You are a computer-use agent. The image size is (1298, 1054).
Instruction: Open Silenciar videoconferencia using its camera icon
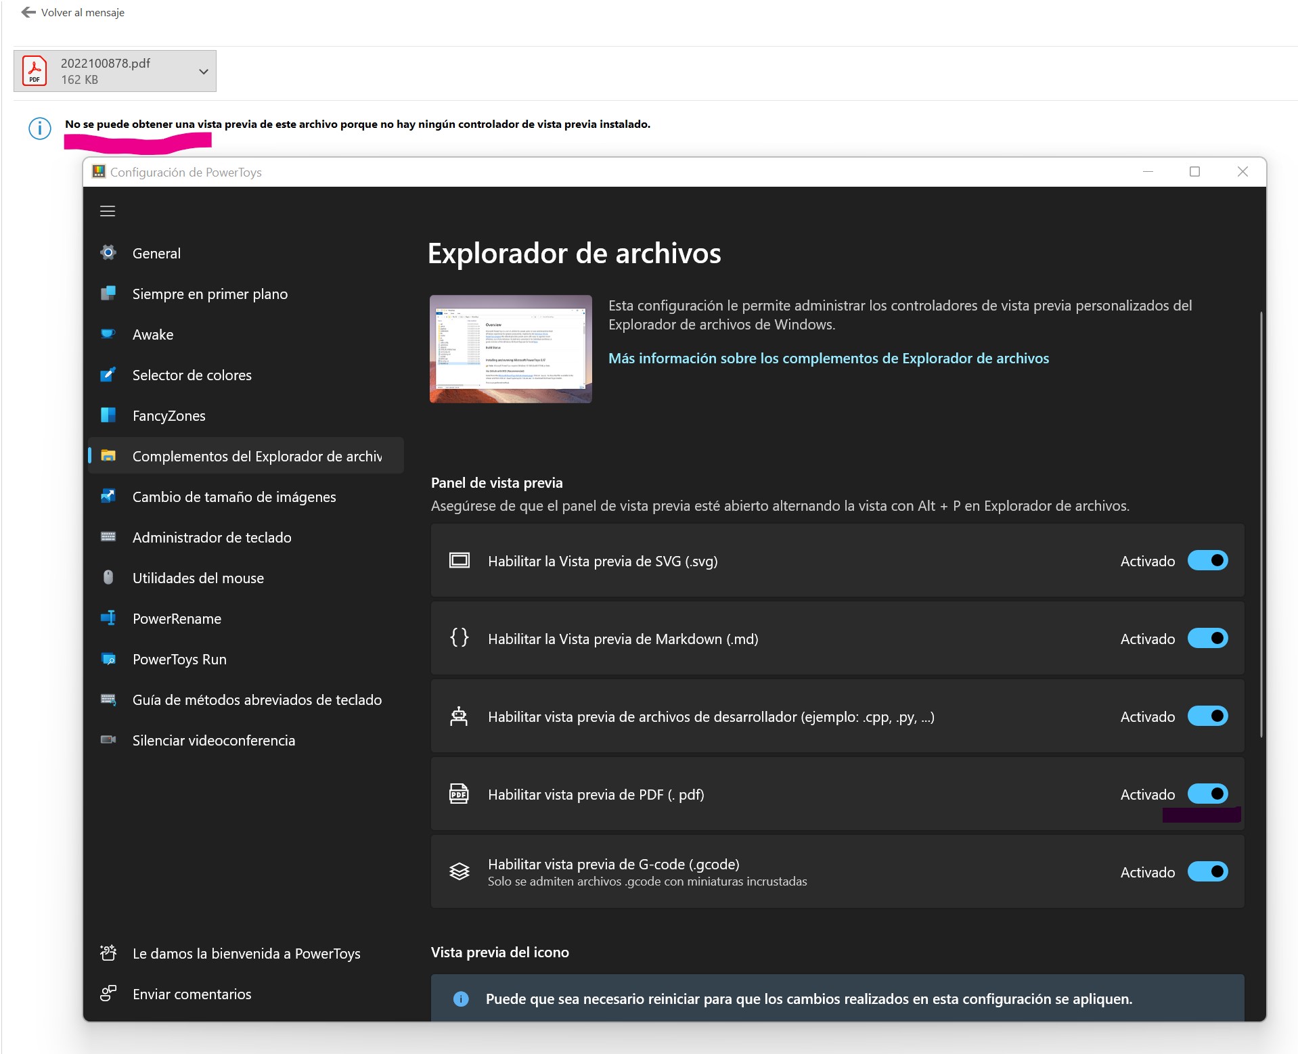[109, 739]
